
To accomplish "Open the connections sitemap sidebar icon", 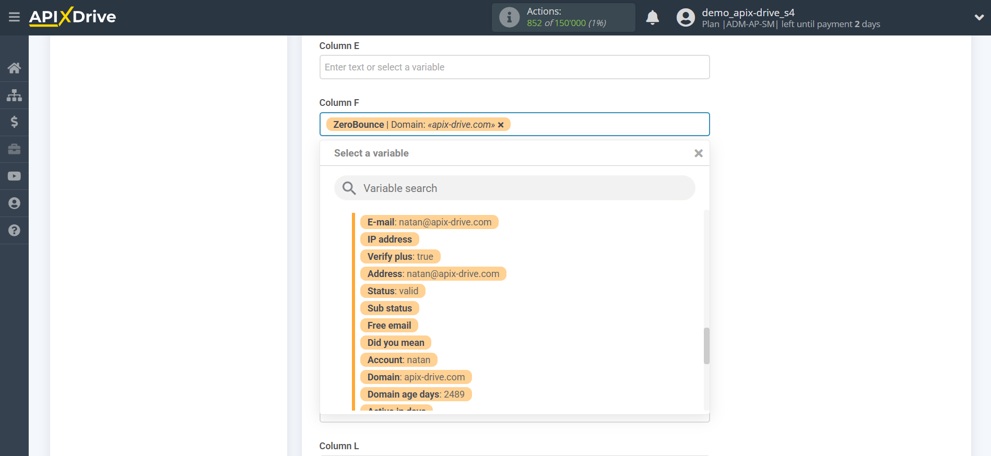I will coord(14,95).
